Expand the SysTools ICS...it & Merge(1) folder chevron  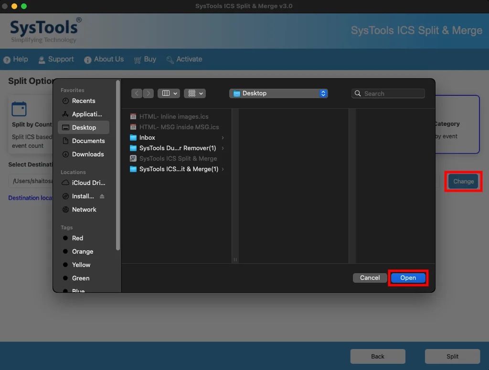[223, 169]
